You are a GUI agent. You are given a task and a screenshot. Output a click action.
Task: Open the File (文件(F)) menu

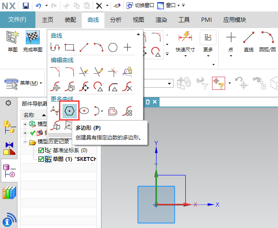pos(17,20)
